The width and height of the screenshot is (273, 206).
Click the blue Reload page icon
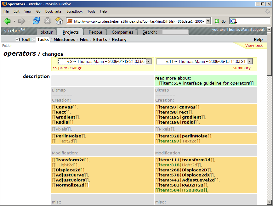(x=36, y=21)
